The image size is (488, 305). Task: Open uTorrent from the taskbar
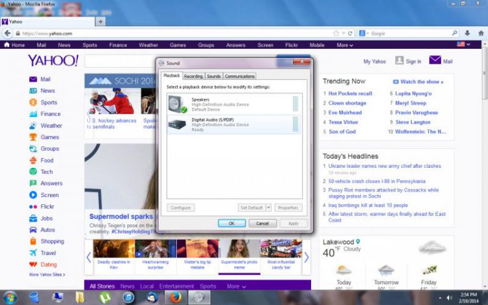coord(105,298)
